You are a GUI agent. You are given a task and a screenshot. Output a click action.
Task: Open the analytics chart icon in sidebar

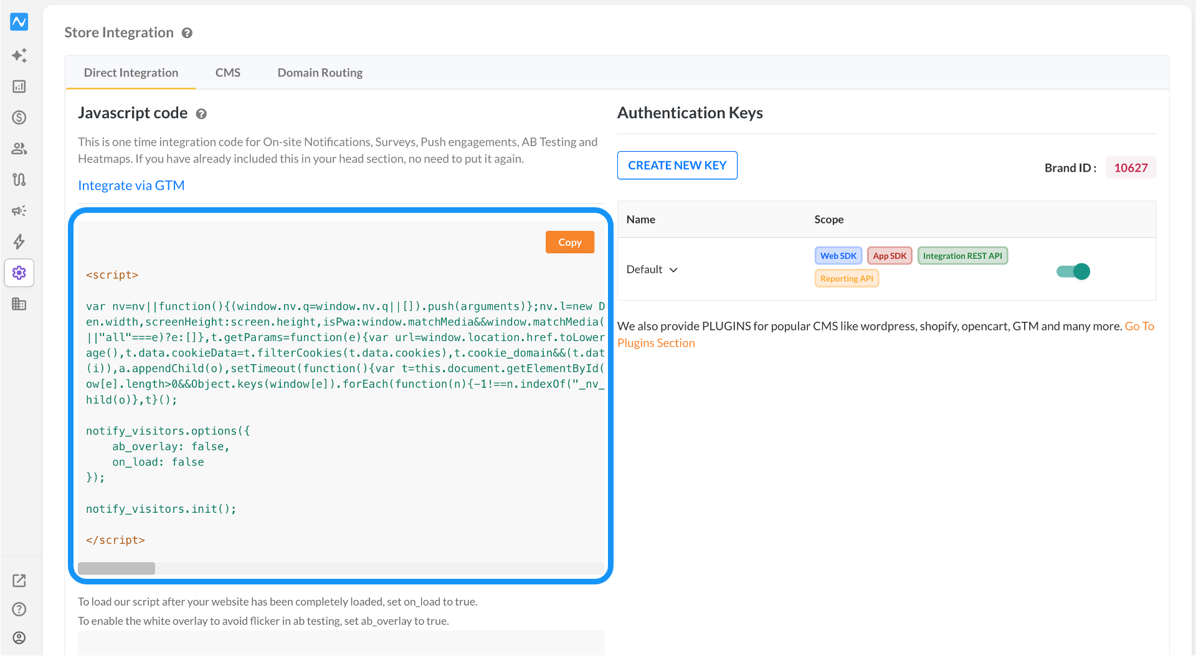coord(19,87)
